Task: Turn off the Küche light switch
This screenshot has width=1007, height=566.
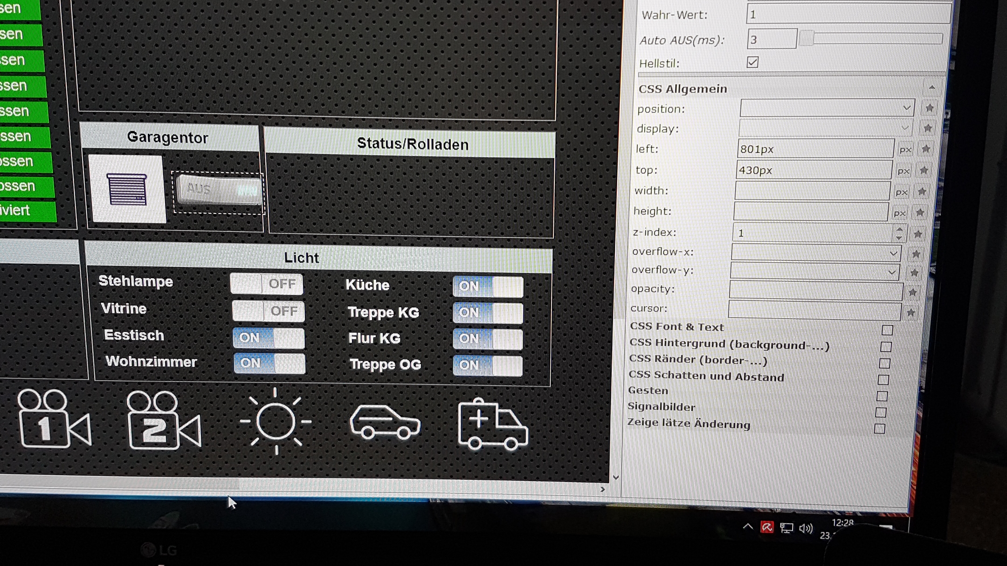Action: point(488,286)
